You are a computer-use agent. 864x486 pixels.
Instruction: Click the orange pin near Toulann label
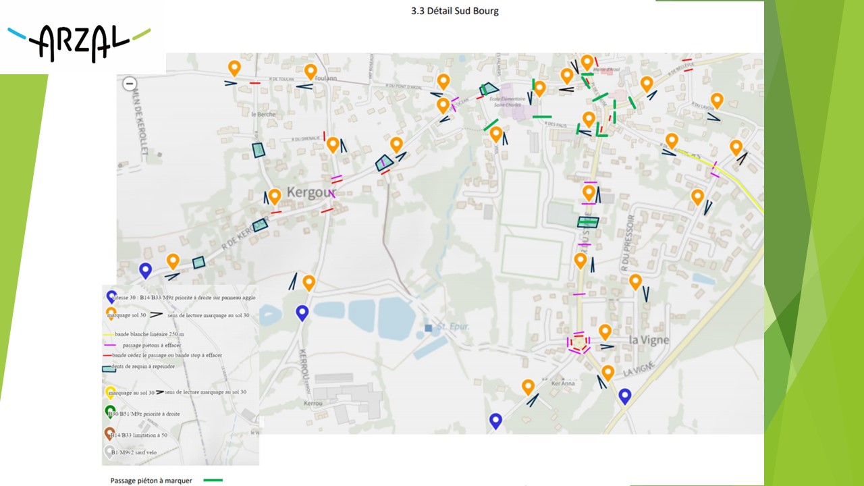310,72
